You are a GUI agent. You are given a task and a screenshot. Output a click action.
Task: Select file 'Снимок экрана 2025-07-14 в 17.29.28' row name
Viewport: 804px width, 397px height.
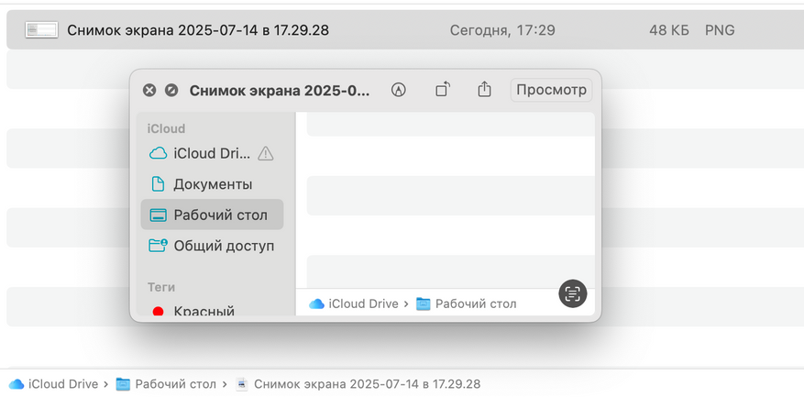coord(198,30)
